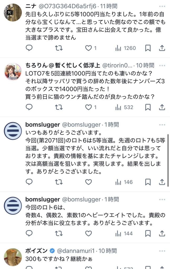View analytics showing 1260 views
The image size is (170, 269).
coord(126,48)
